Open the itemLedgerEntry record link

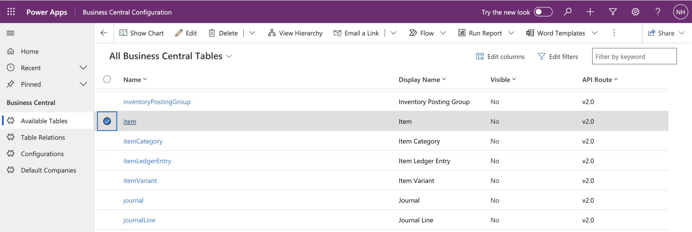(147, 161)
